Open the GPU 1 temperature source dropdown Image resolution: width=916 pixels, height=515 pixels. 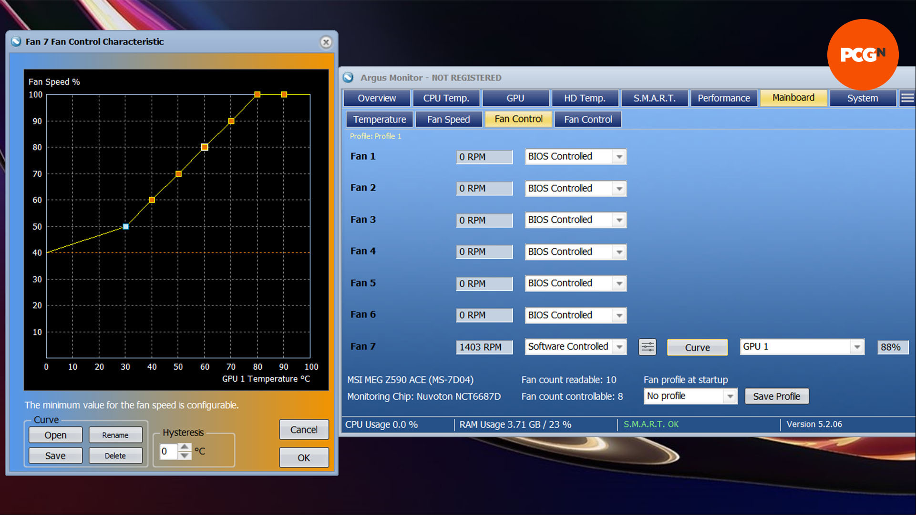tap(857, 347)
